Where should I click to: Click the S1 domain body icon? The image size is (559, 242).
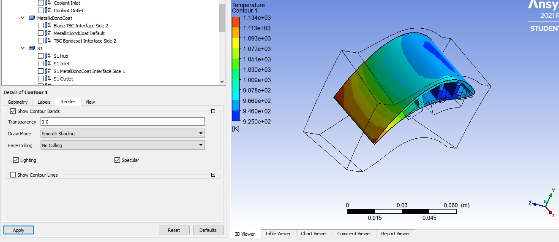click(x=32, y=48)
